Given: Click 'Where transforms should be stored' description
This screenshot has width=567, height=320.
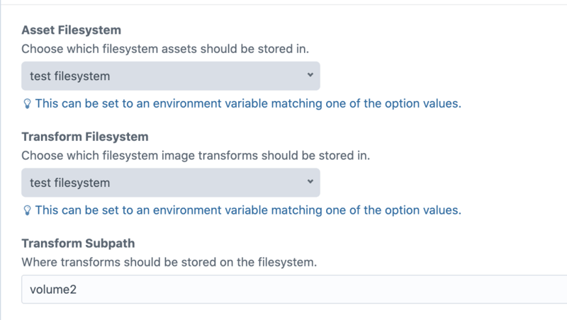Looking at the screenshot, I should [x=169, y=263].
